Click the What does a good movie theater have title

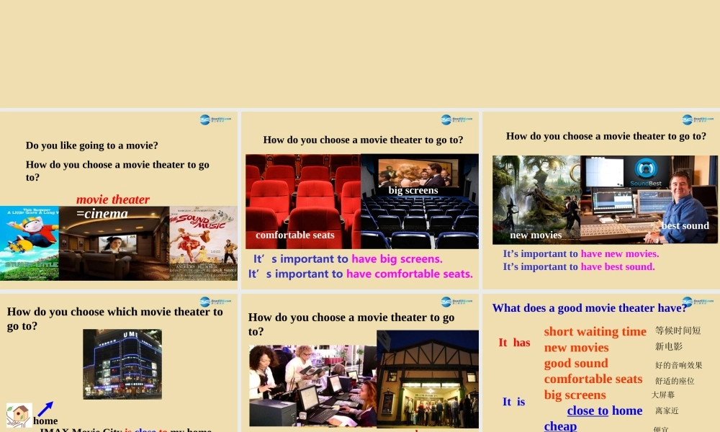(590, 307)
